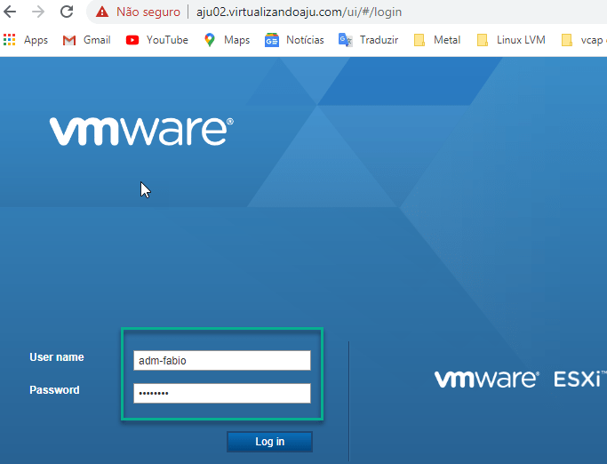Viewport: 607px width, 464px height.
Task: Open the Notícias bookmark
Action: pos(295,40)
